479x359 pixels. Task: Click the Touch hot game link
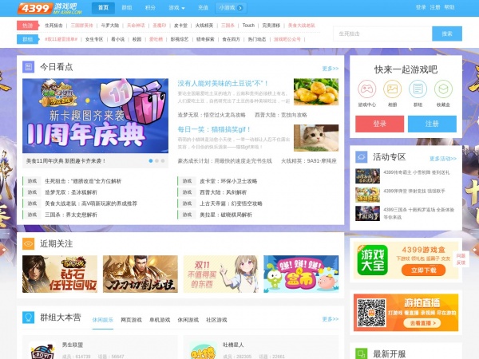point(248,26)
